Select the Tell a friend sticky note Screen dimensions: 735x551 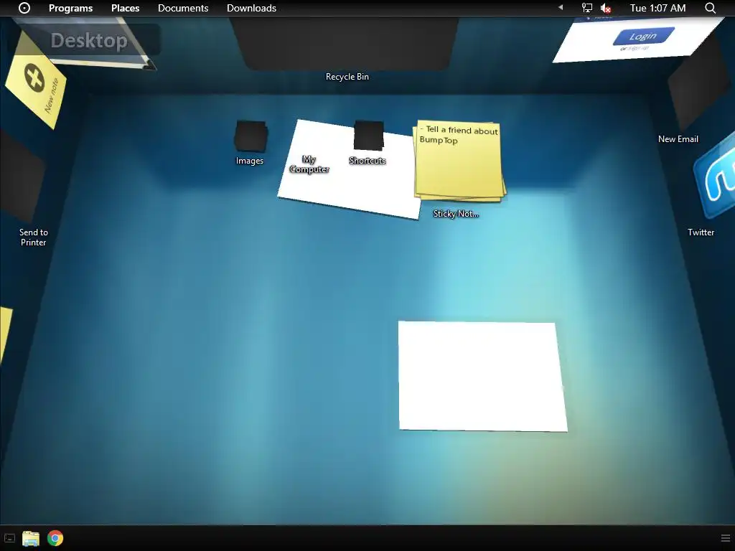(x=459, y=161)
